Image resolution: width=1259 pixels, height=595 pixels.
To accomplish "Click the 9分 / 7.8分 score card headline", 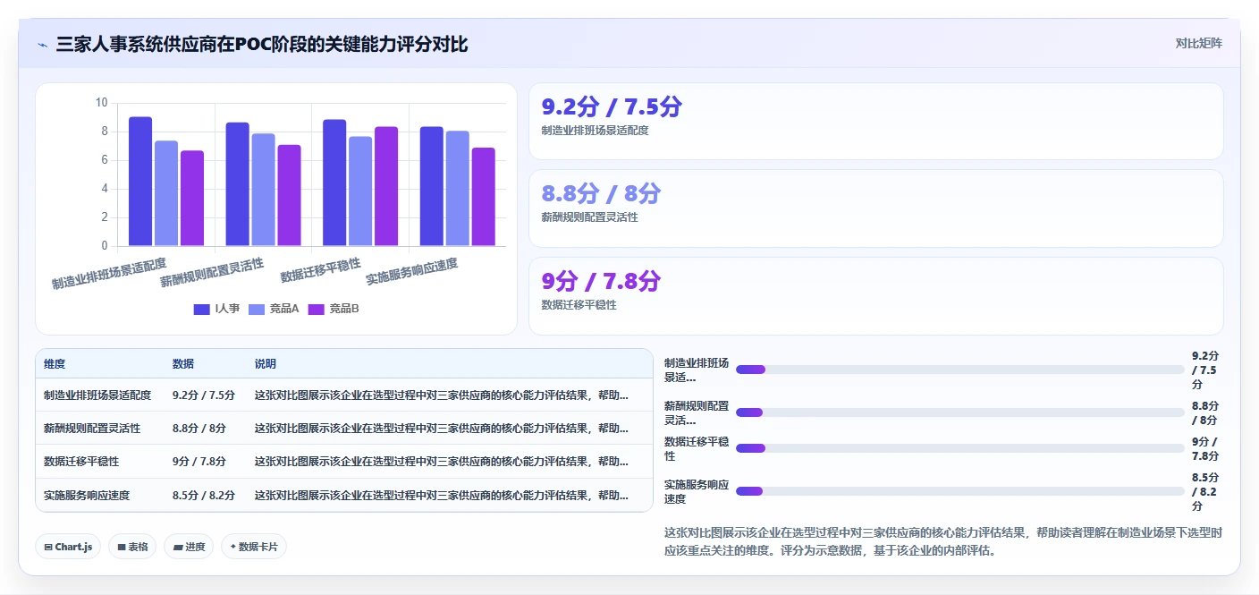I will [601, 281].
